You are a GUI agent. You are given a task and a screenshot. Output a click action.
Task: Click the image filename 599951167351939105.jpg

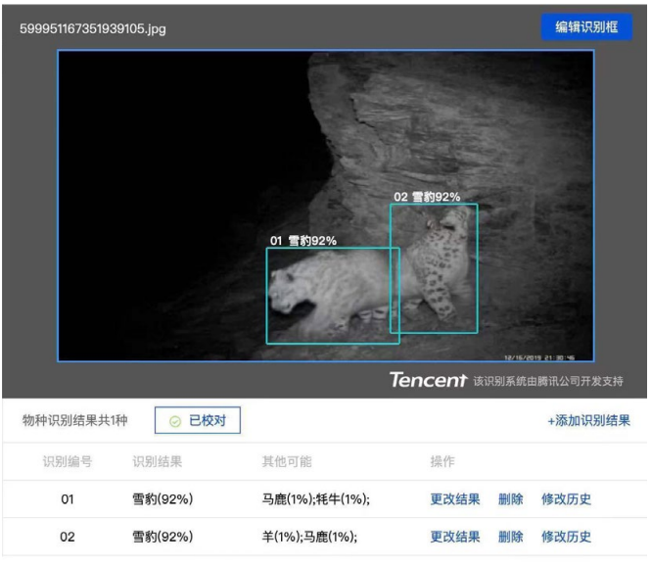coord(93,28)
